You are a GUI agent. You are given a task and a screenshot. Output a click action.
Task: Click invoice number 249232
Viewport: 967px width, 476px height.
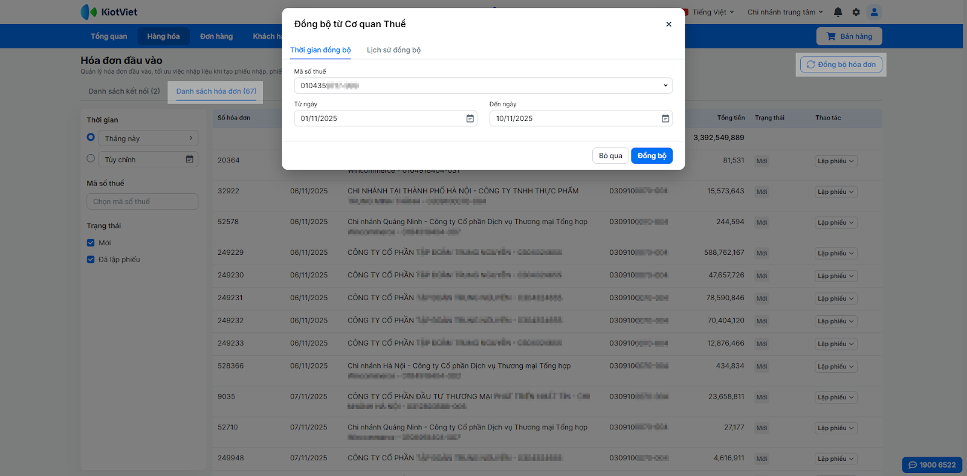[230, 321]
